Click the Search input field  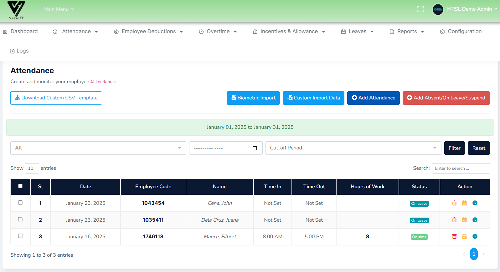(x=461, y=168)
